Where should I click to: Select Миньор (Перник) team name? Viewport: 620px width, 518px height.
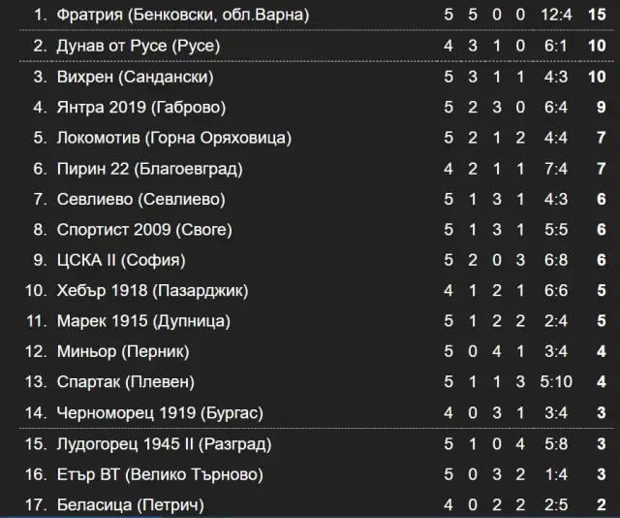pyautogui.click(x=123, y=352)
